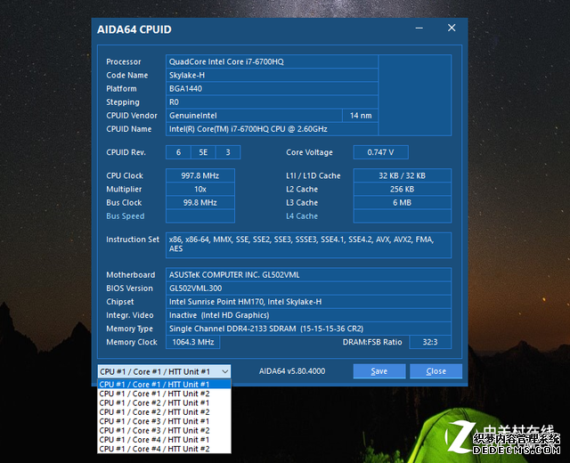
Task: Click the Close button
Action: [436, 371]
